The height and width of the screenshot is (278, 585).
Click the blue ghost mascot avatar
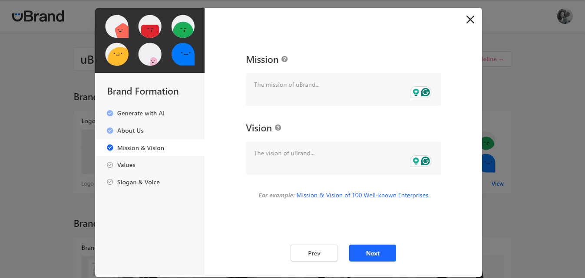183,54
